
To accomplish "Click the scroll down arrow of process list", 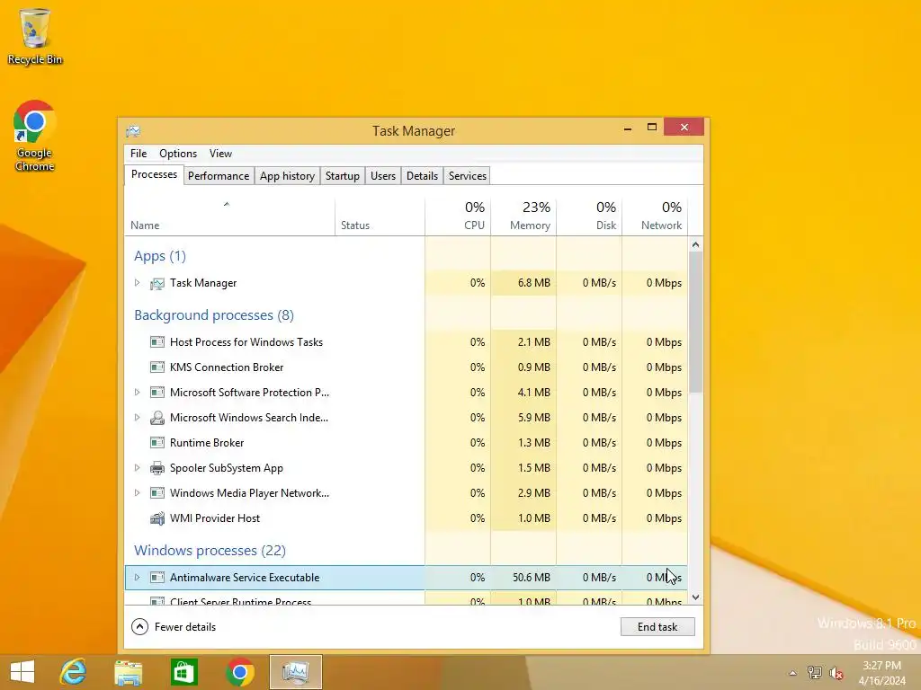I will click(695, 597).
